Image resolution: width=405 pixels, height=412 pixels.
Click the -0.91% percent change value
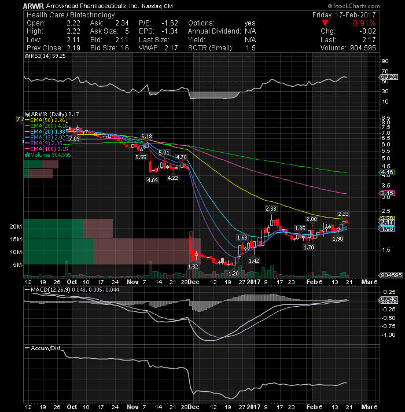(363, 23)
